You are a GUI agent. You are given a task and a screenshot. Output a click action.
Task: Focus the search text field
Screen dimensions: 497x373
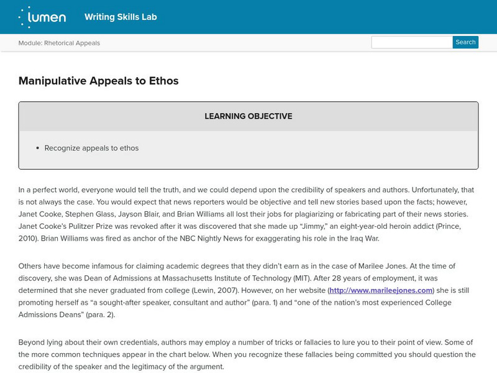click(x=411, y=42)
